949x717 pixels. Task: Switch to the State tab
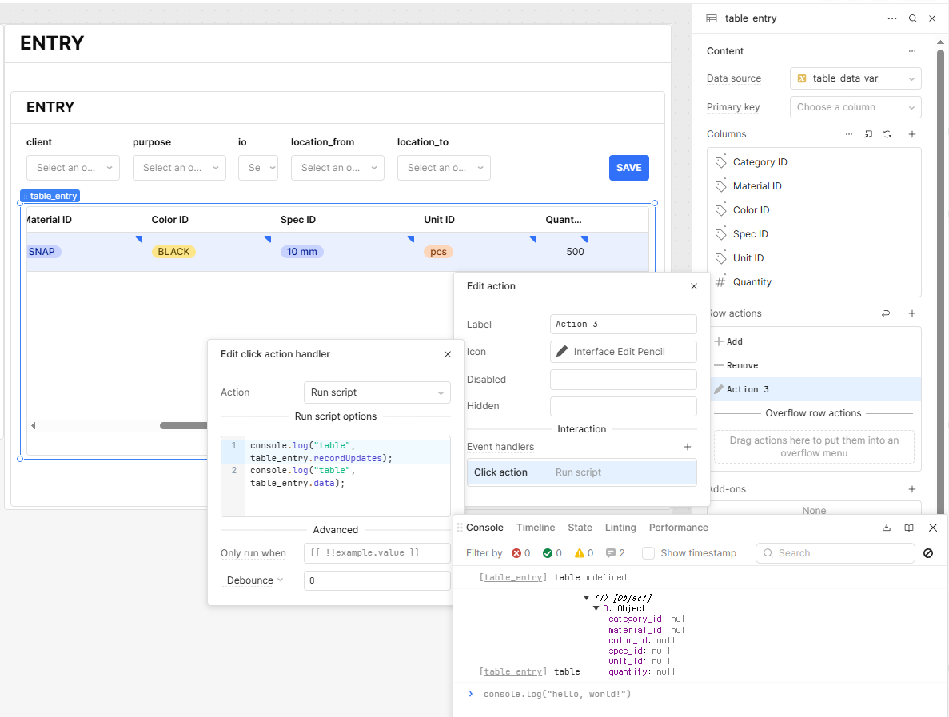click(x=580, y=528)
